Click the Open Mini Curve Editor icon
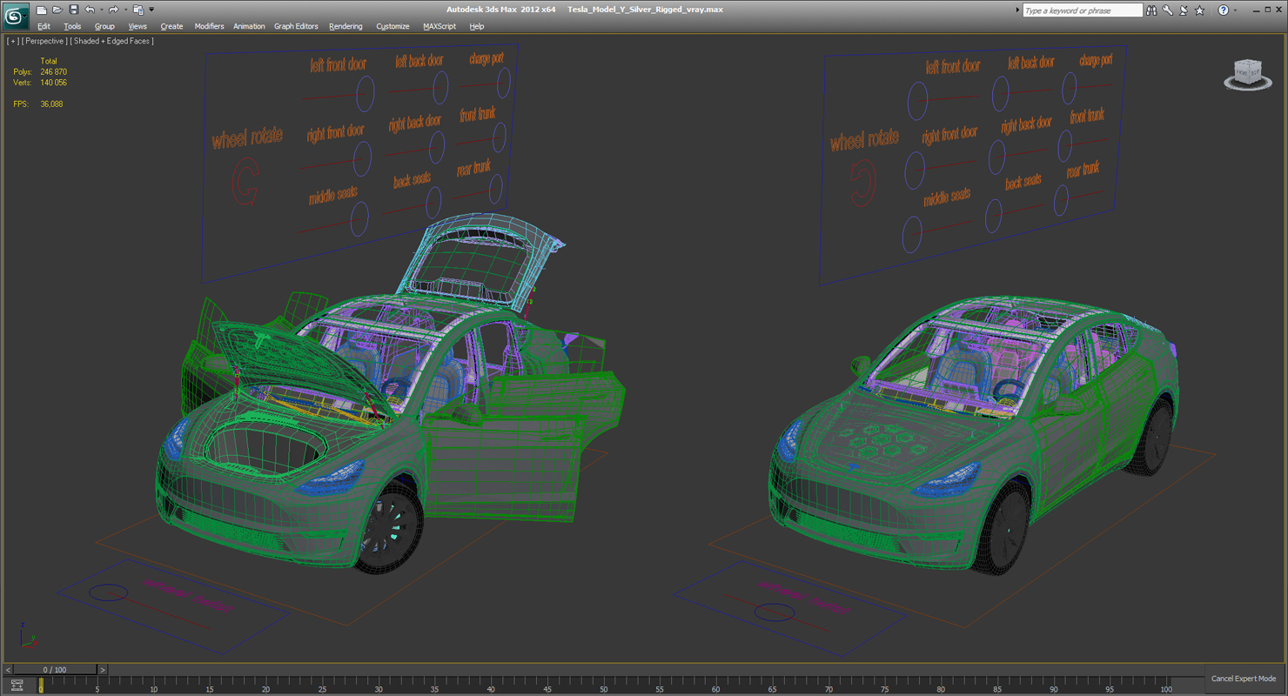This screenshot has width=1288, height=696. point(17,686)
